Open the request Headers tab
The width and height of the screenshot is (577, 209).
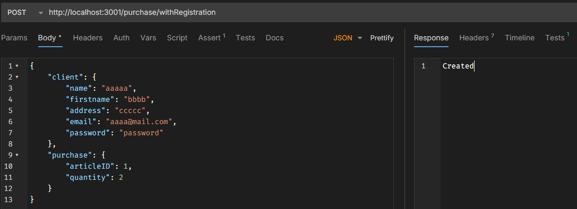pos(88,38)
